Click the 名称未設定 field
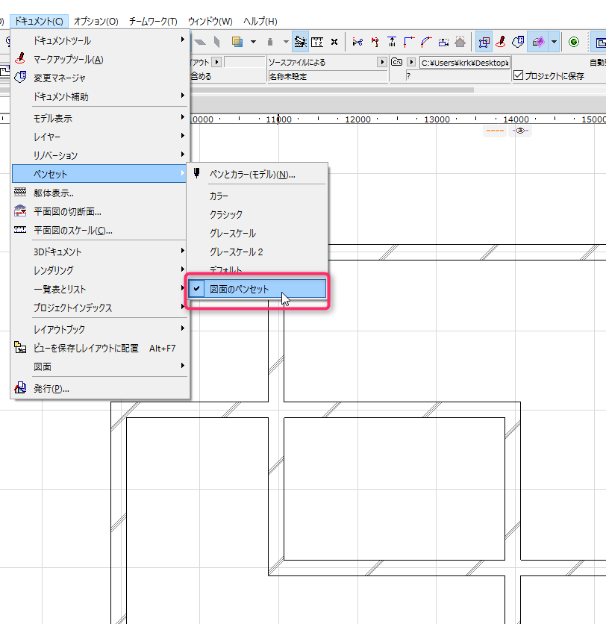This screenshot has width=606, height=624. [328, 76]
